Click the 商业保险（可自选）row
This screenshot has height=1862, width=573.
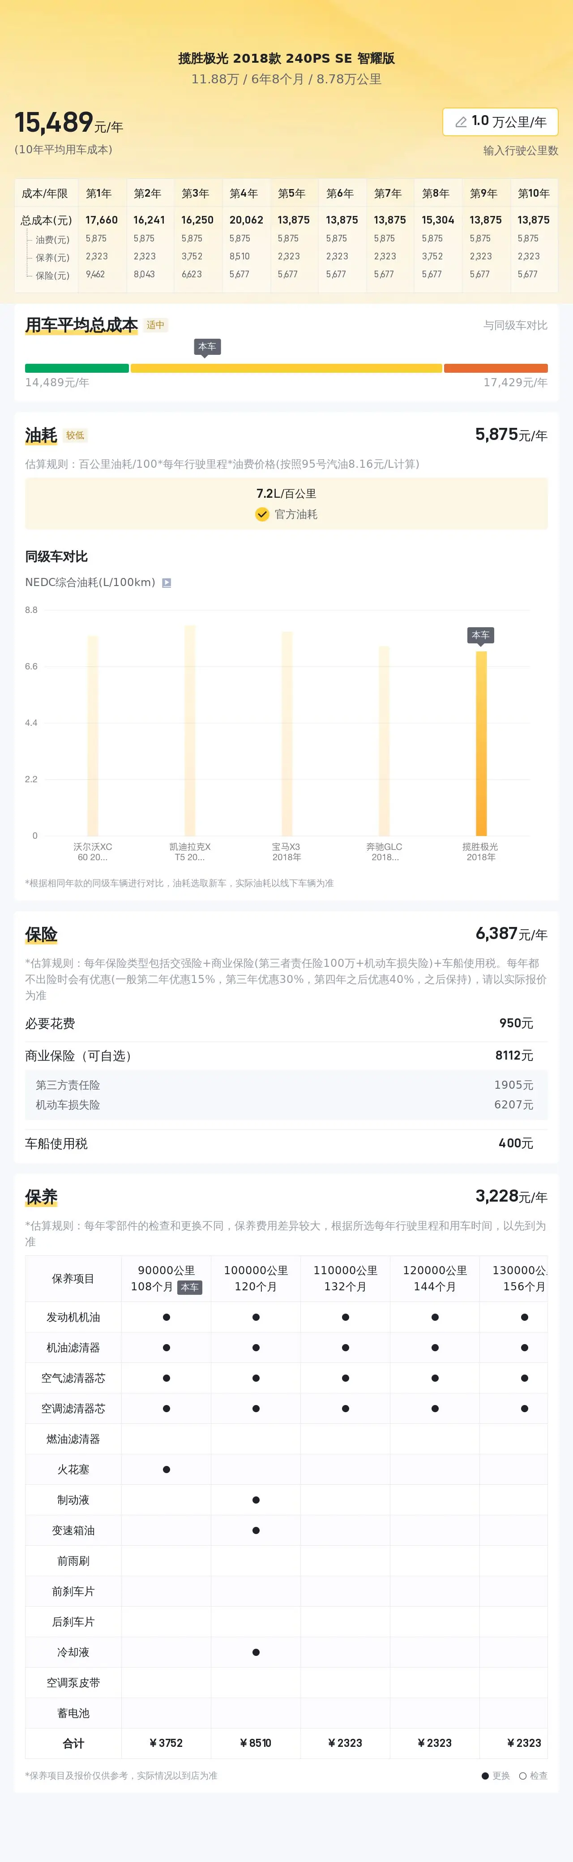(286, 1055)
